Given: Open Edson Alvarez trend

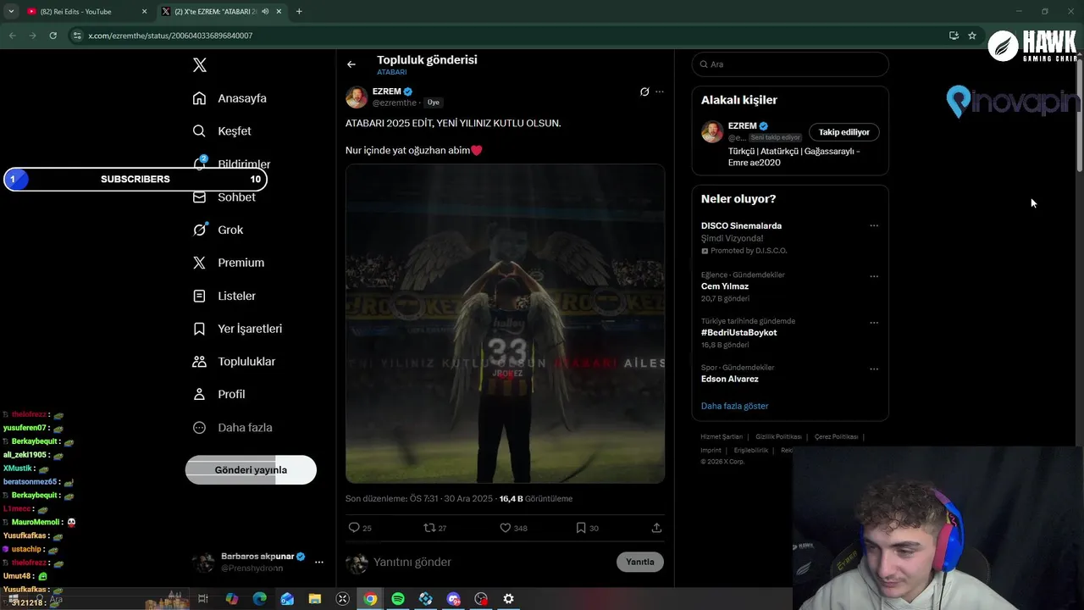Looking at the screenshot, I should tap(730, 380).
